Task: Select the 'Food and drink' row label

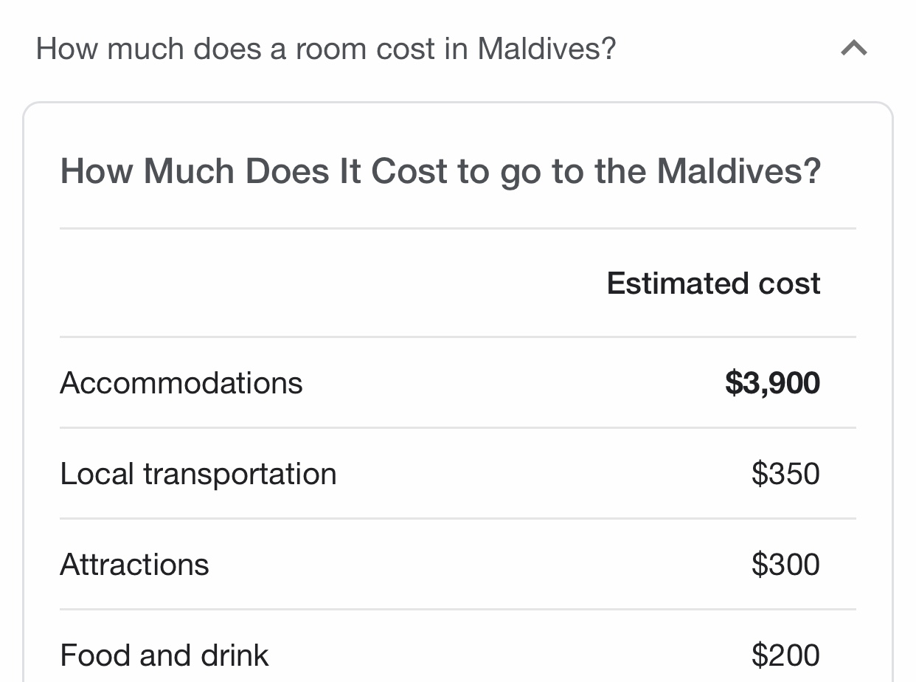Action: [x=164, y=655]
